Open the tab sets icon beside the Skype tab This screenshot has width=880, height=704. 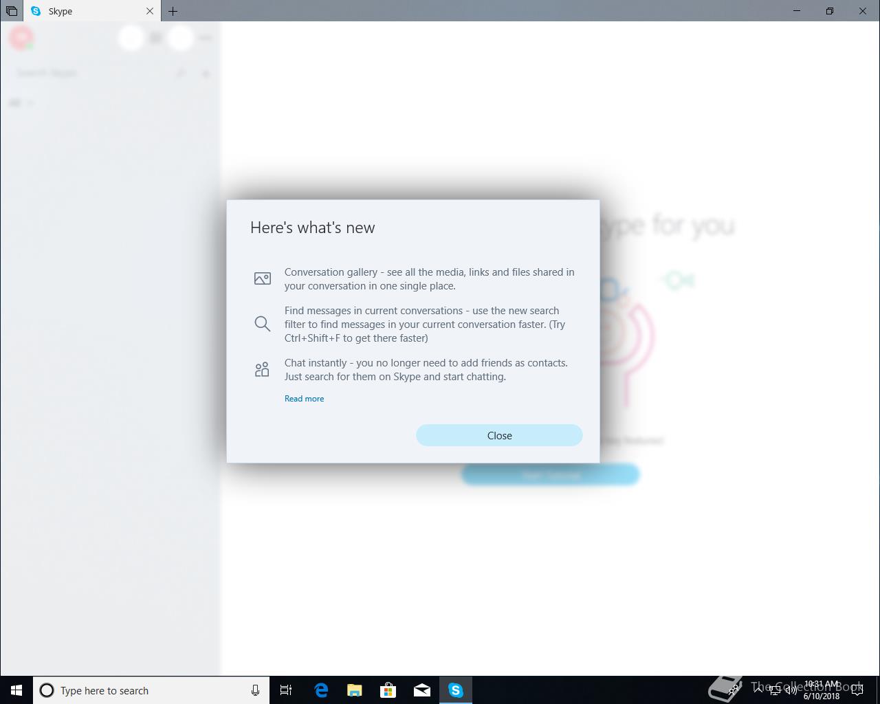click(x=12, y=11)
